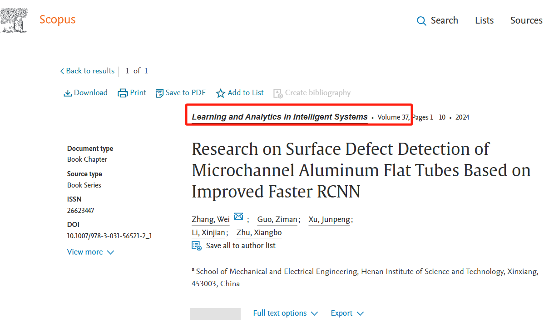
Task: Open author Guo, Ziman profile
Action: [x=277, y=220]
